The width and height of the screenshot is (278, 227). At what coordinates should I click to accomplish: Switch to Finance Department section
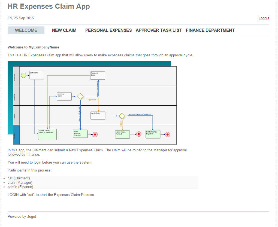(210, 30)
